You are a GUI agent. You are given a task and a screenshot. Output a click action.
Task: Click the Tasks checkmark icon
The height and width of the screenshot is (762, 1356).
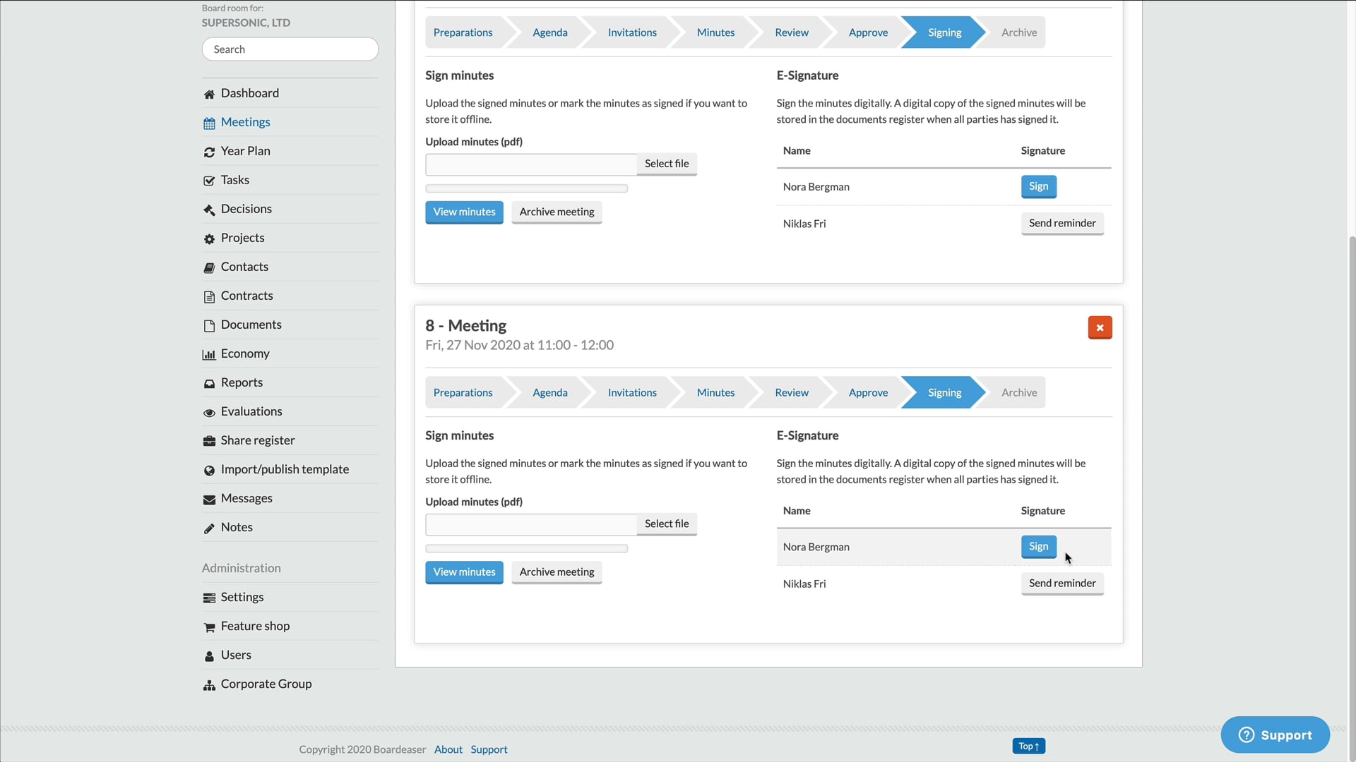[x=209, y=181]
